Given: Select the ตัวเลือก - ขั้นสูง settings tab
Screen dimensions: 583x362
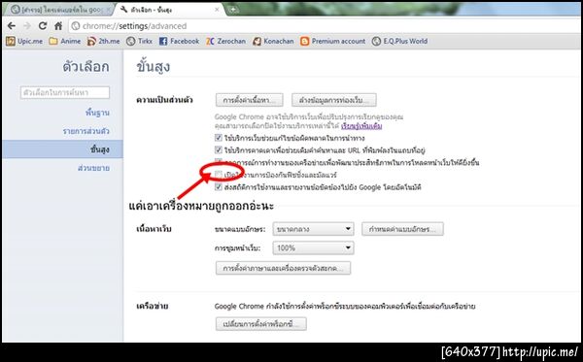Looking at the screenshot, I should click(169, 10).
